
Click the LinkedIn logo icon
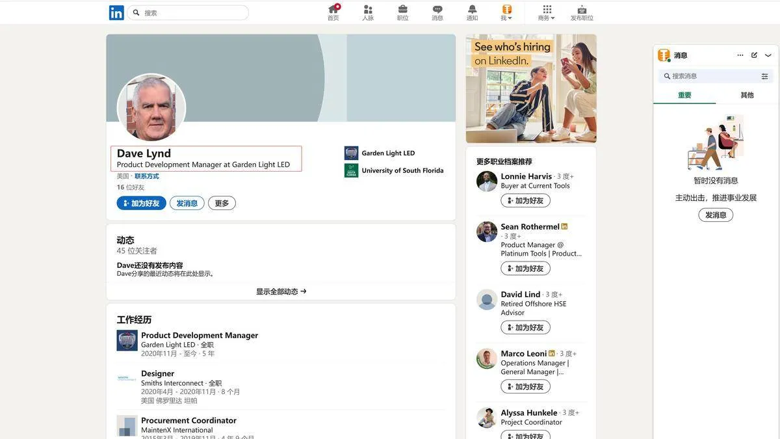click(x=116, y=12)
